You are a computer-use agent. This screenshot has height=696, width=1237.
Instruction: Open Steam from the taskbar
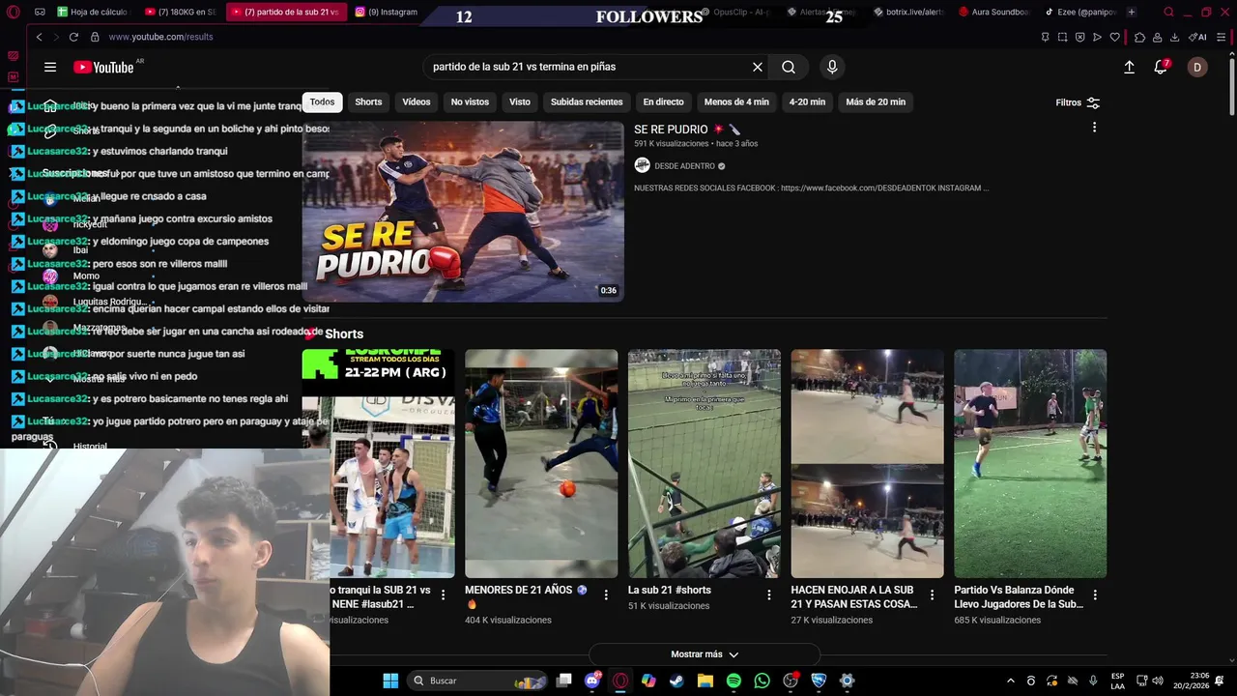[x=676, y=681]
